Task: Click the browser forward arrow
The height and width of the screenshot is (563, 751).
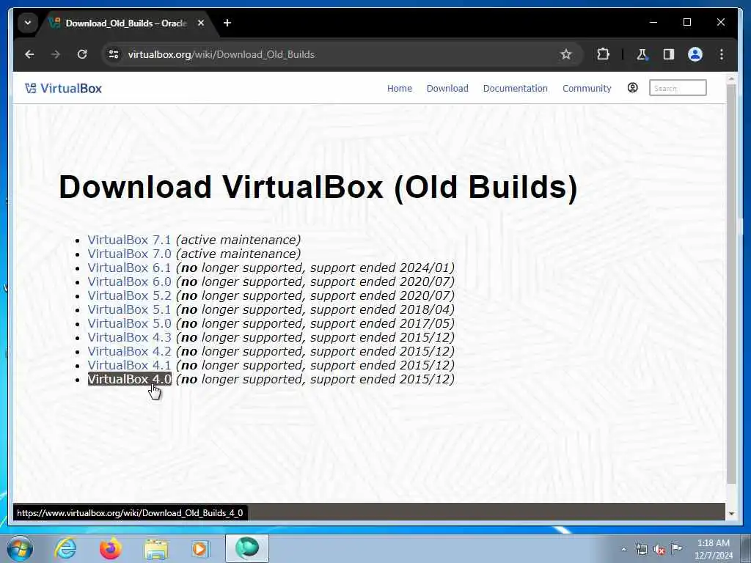Action: click(x=56, y=54)
